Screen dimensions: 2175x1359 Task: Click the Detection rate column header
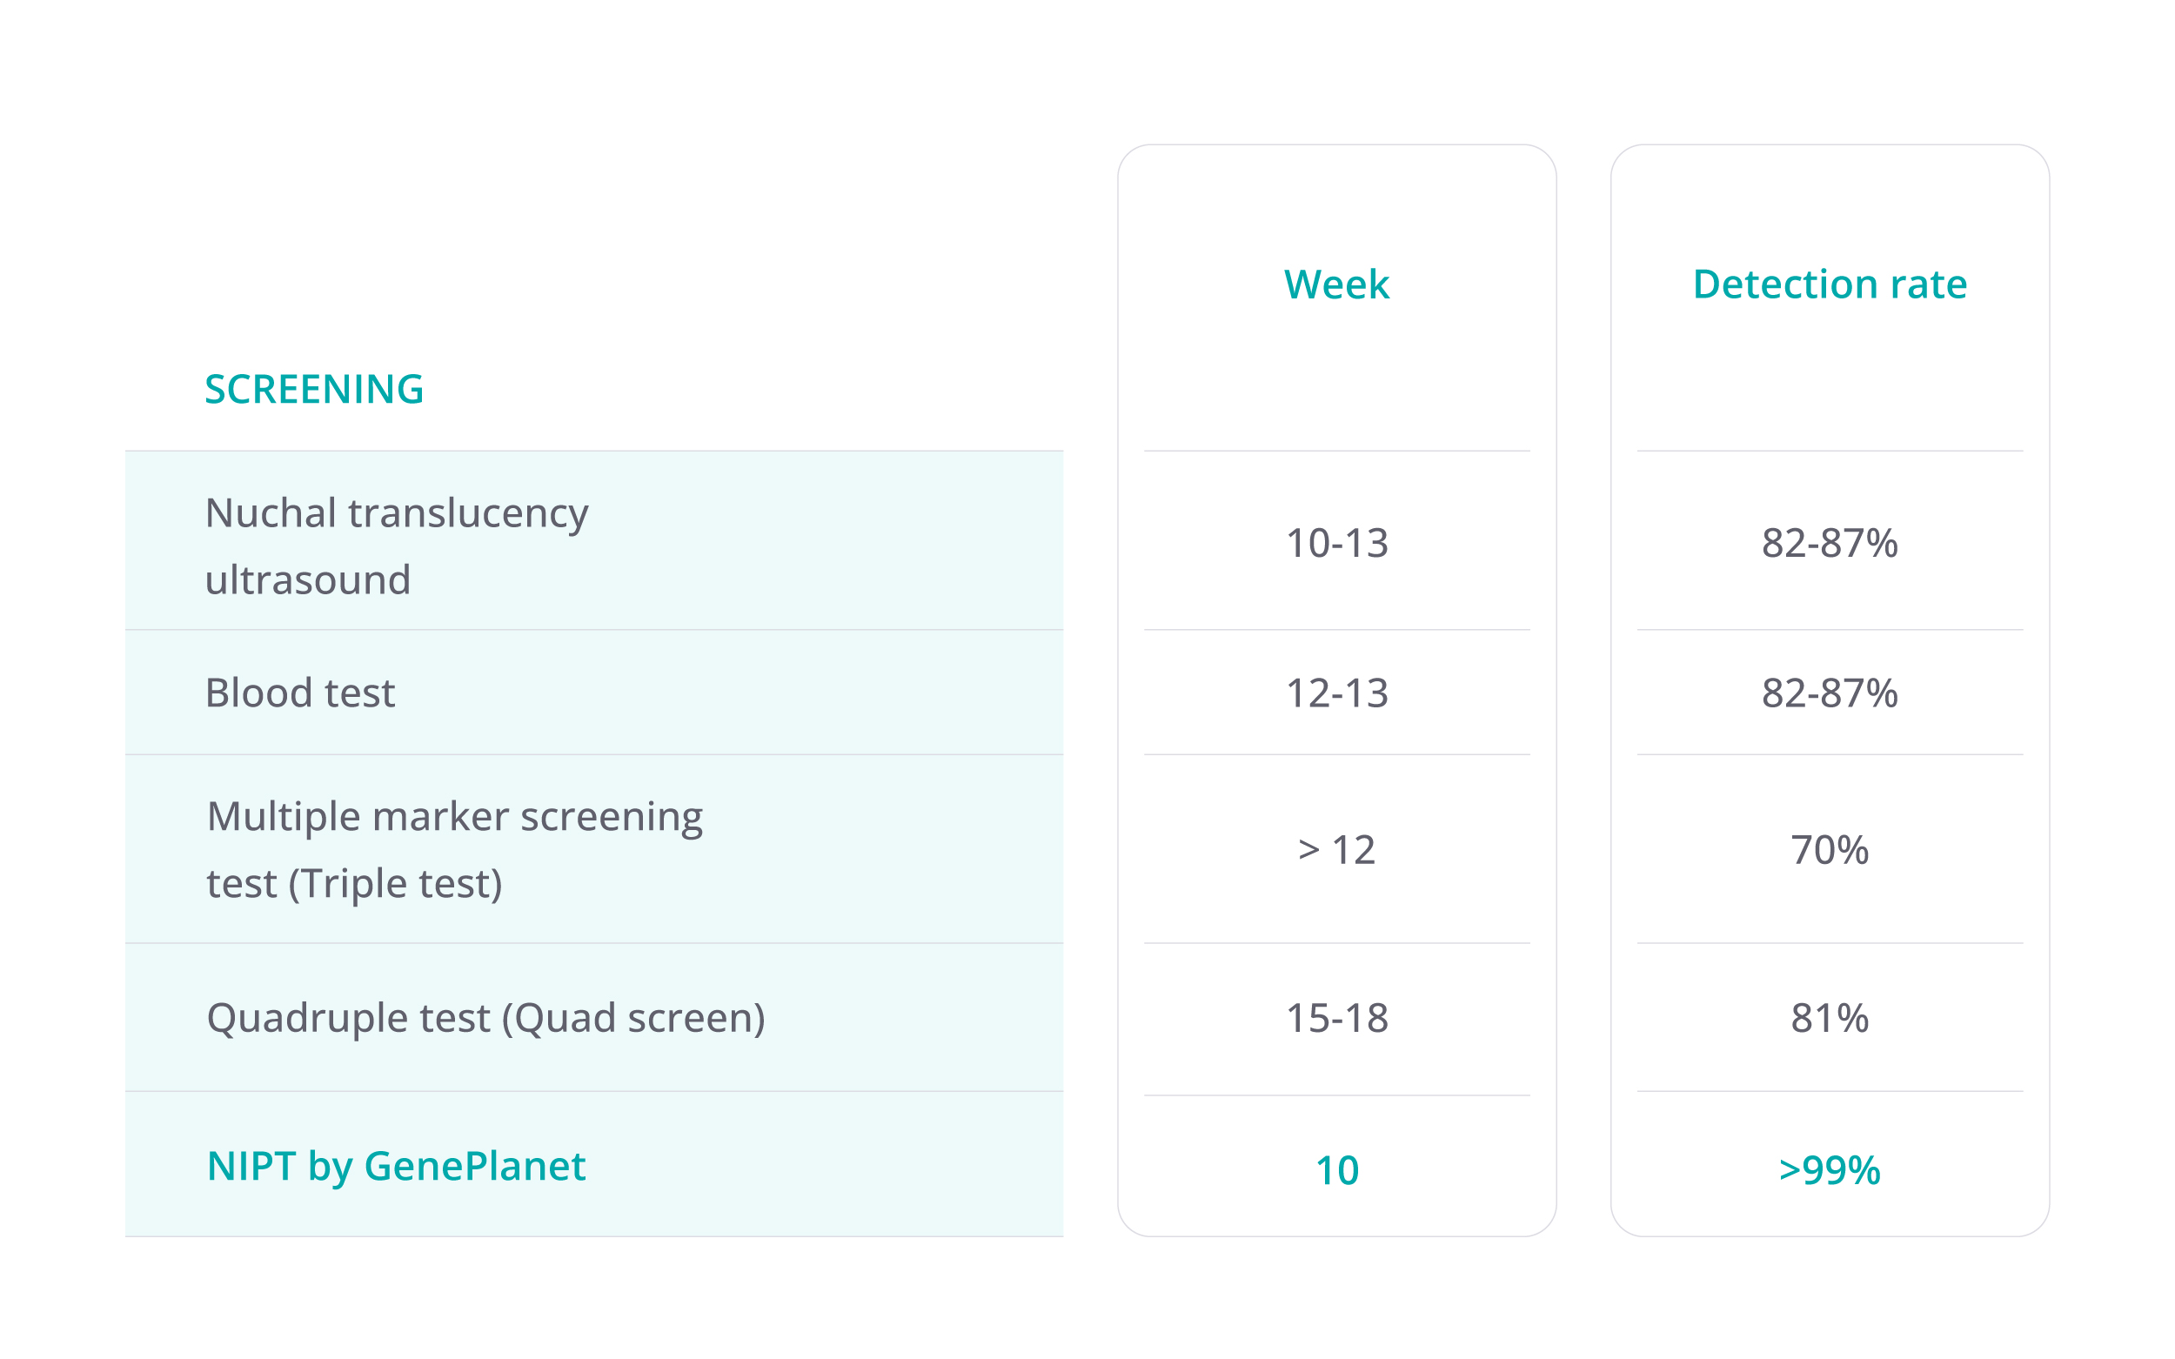pos(1829,284)
